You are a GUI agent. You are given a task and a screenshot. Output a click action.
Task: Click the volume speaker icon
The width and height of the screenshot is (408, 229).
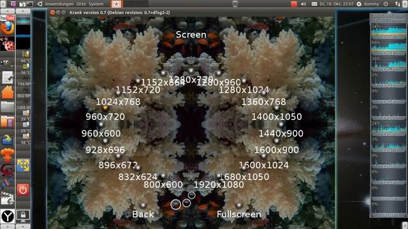303,4
